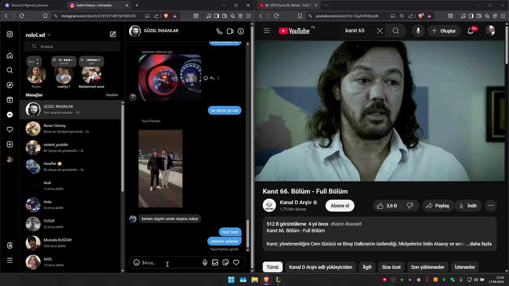
Task: Open the İstekler message requests link
Action: pos(112,95)
